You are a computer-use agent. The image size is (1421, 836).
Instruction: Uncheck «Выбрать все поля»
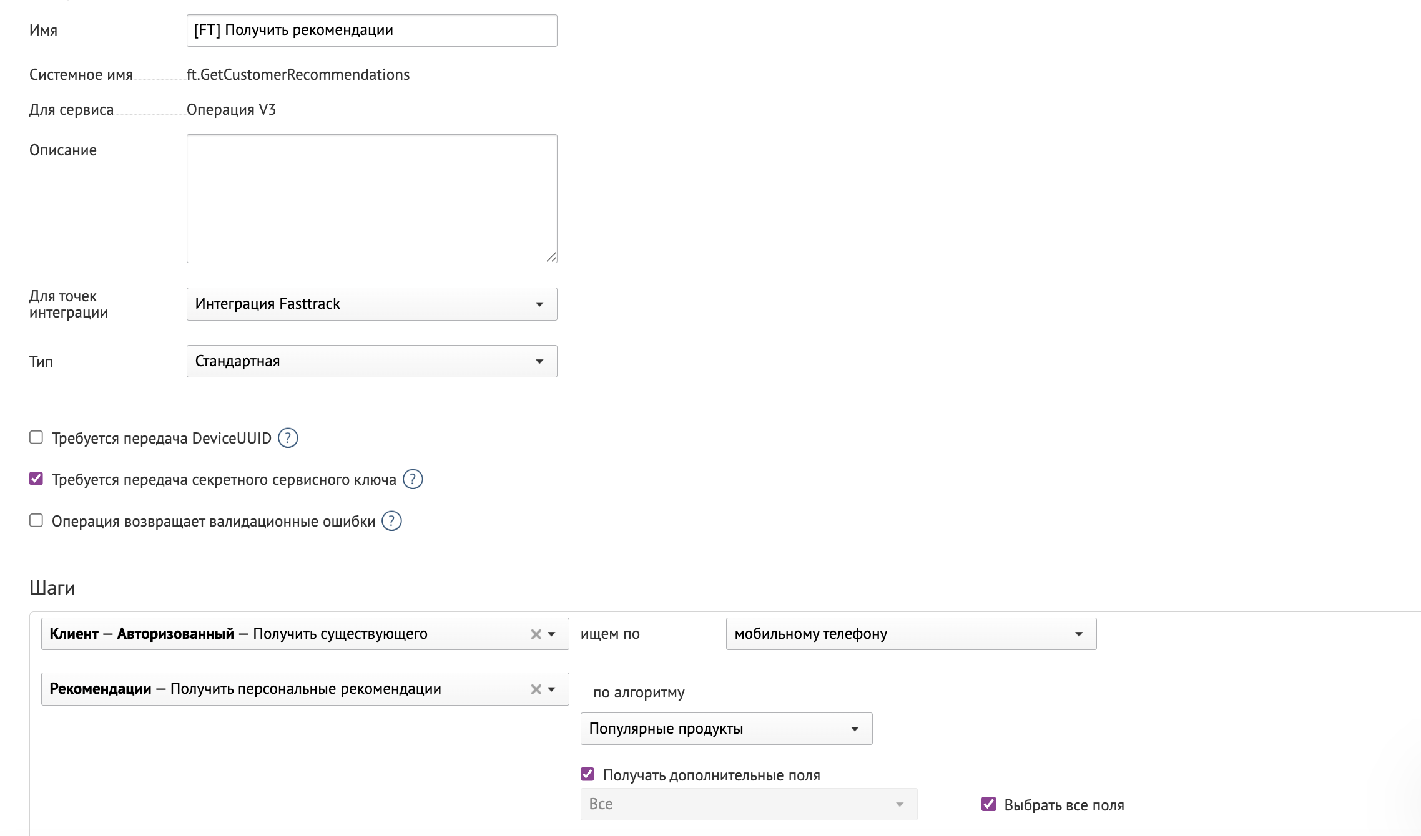pyautogui.click(x=988, y=805)
